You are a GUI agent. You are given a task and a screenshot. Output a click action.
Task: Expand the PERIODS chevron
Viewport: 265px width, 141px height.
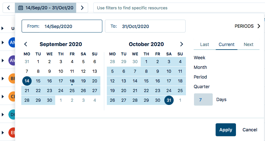259,26
